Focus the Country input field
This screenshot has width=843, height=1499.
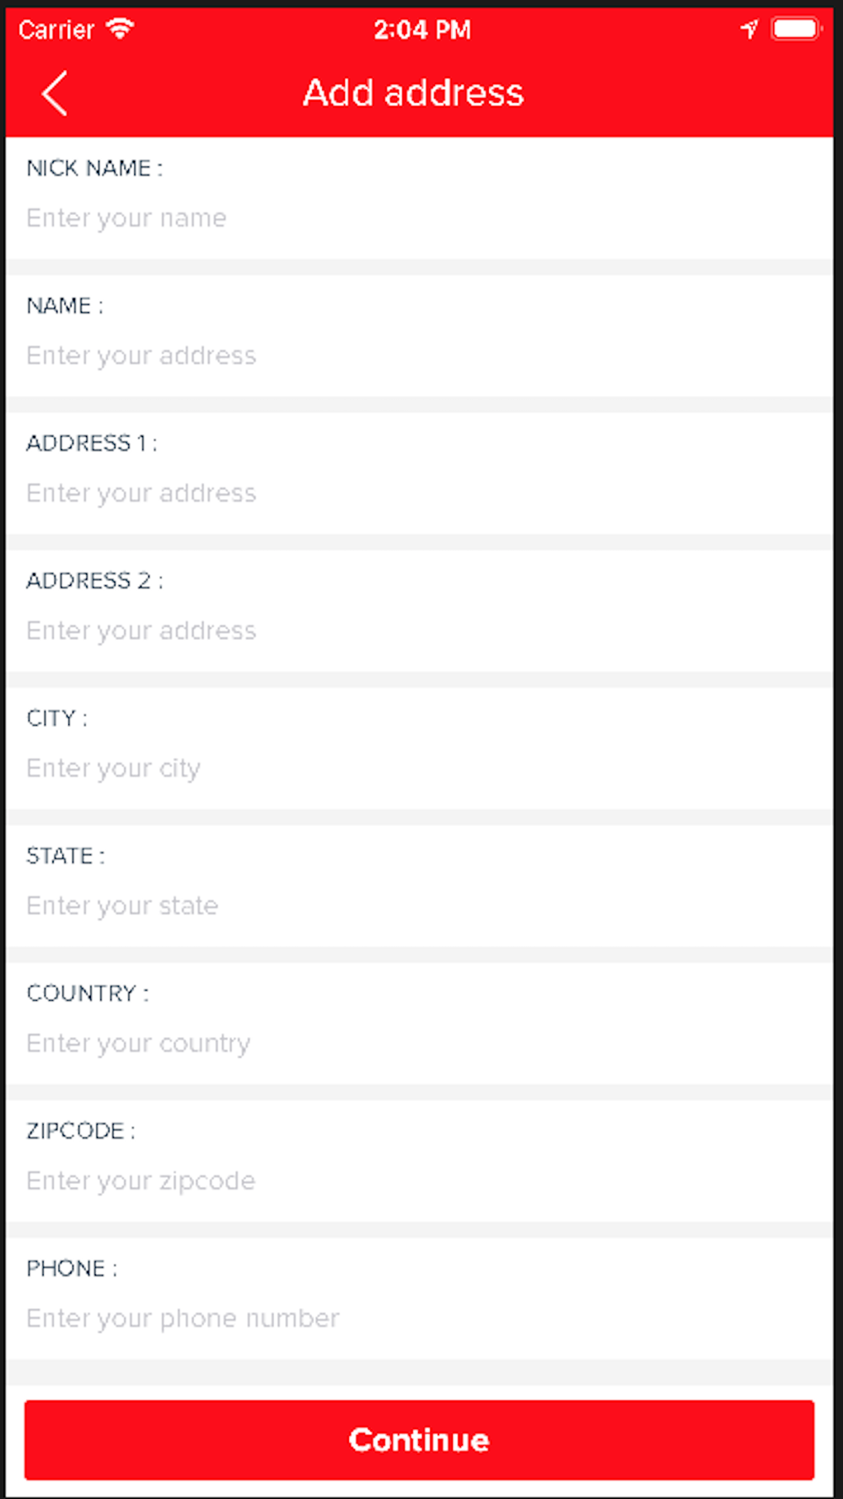(419, 1043)
